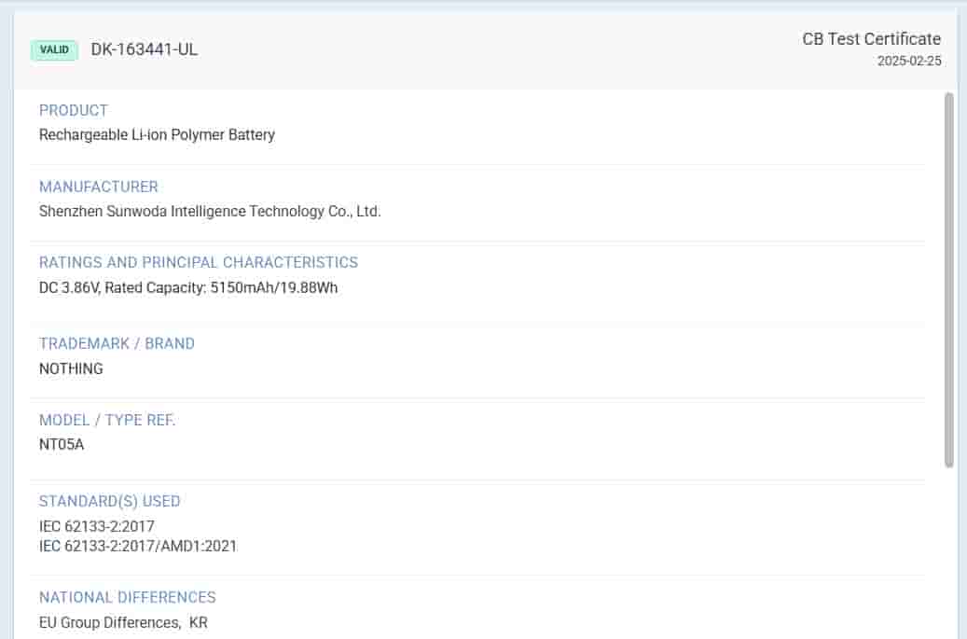Click the CB Test Certificate title
This screenshot has width=967, height=639.
(871, 39)
